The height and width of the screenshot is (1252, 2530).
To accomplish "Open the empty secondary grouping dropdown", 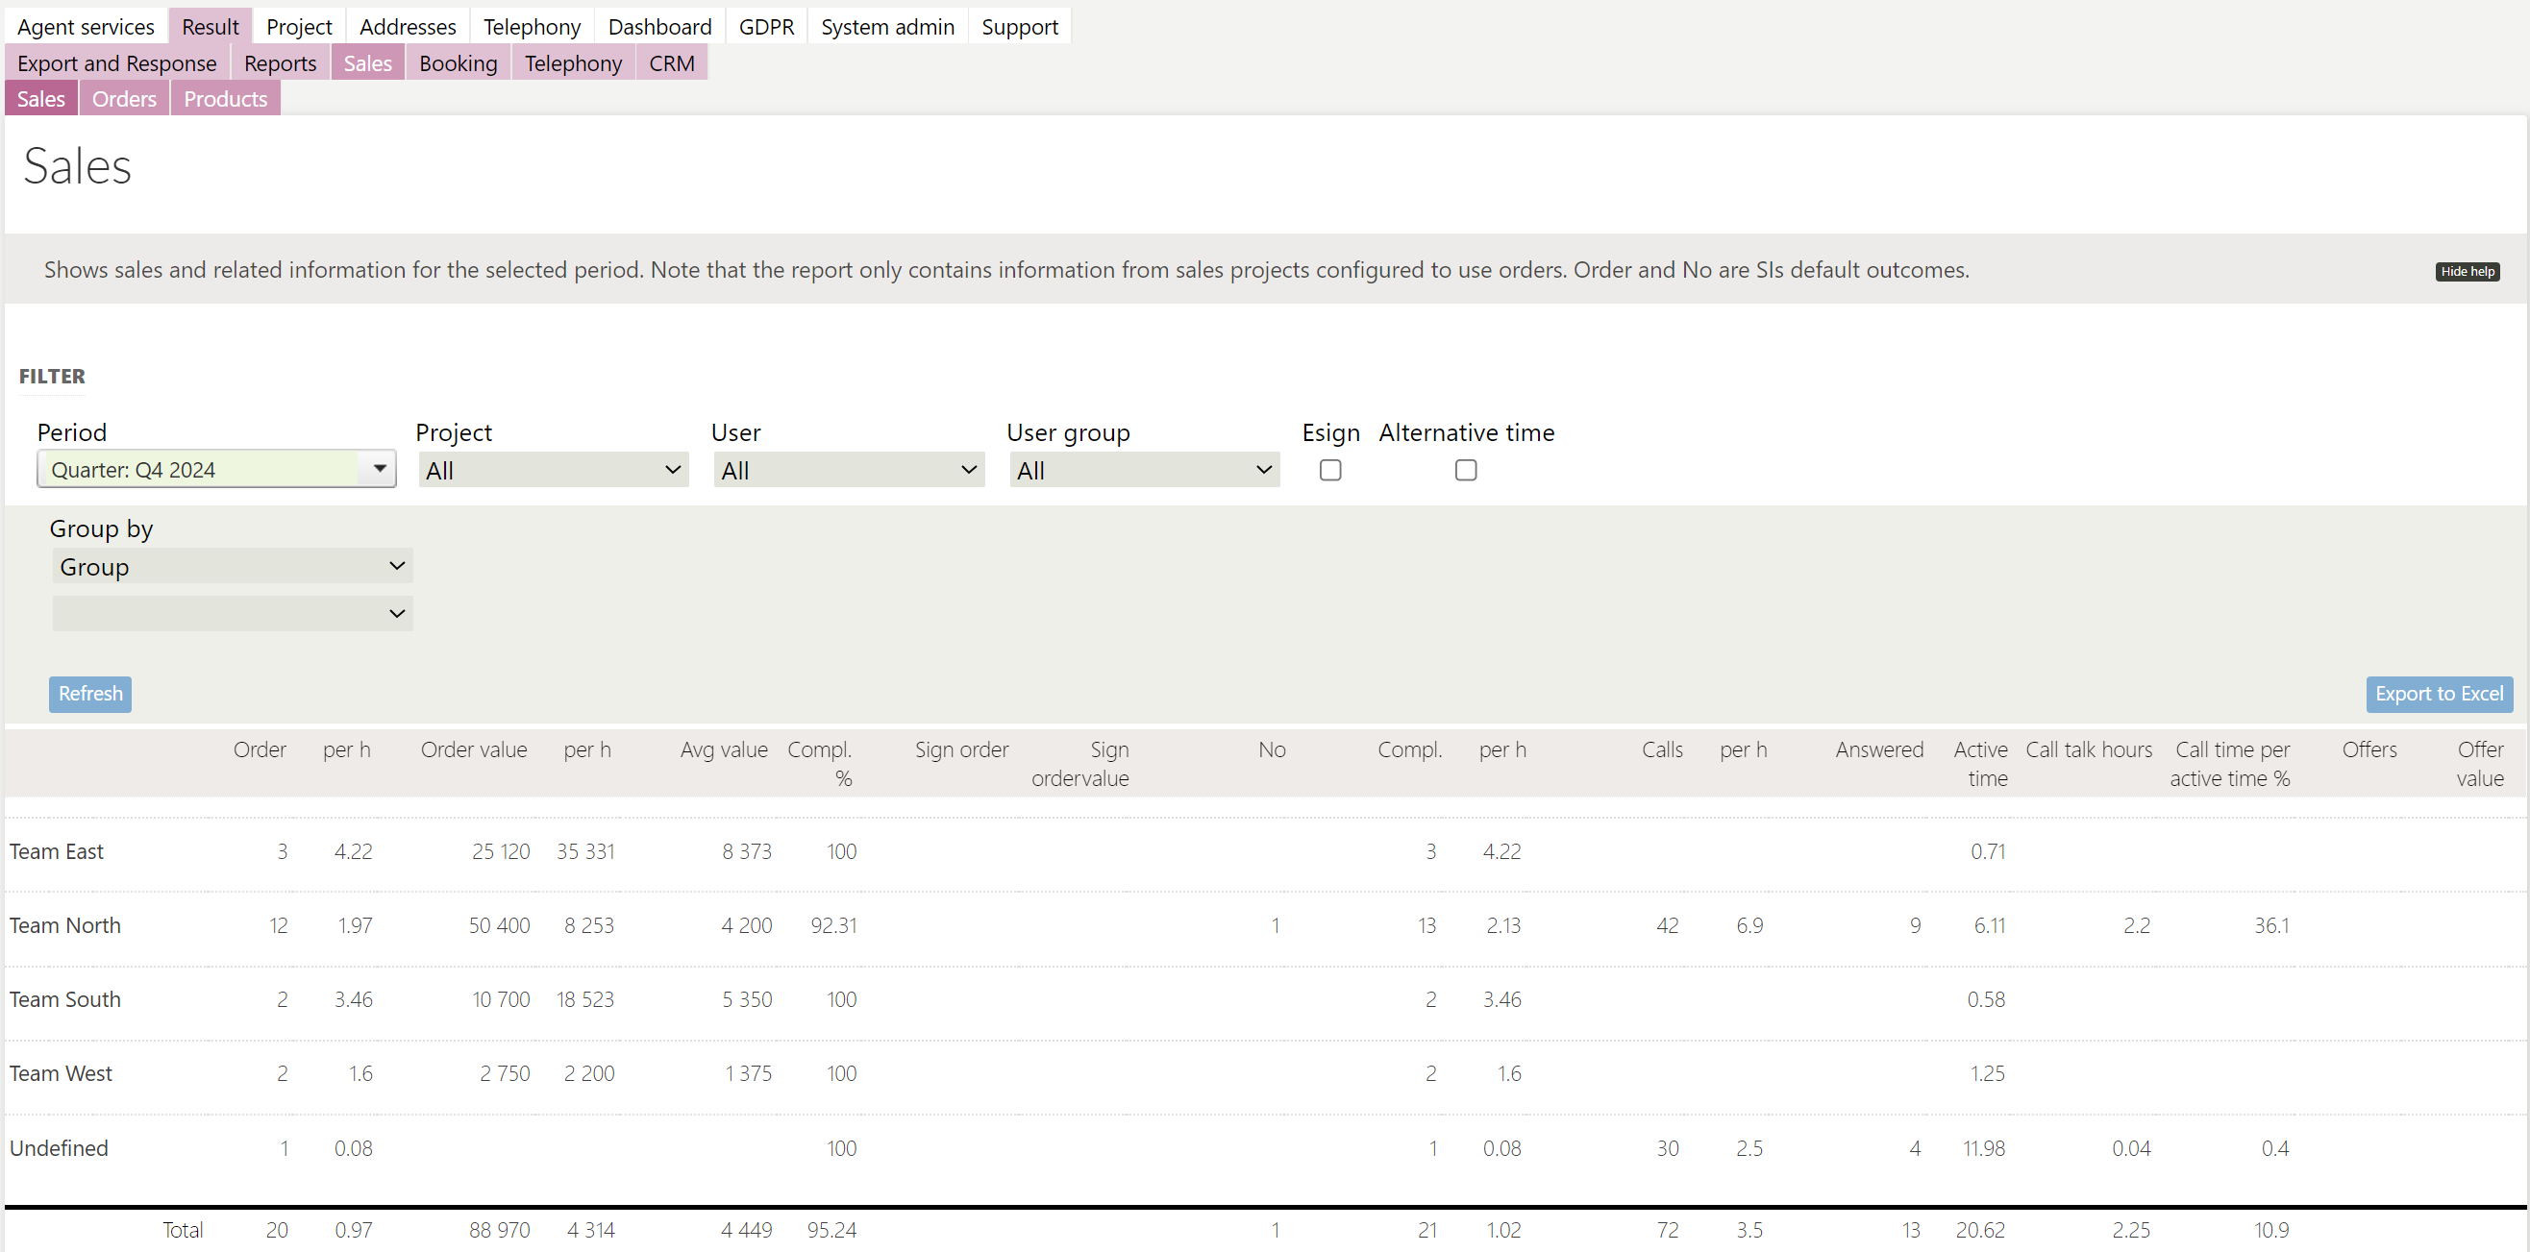I will (232, 614).
